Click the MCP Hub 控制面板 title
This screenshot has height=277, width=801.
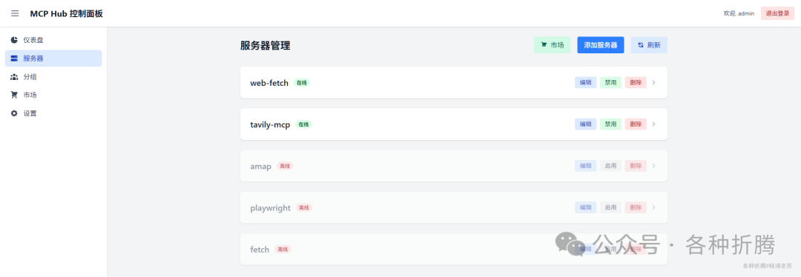pyautogui.click(x=67, y=14)
